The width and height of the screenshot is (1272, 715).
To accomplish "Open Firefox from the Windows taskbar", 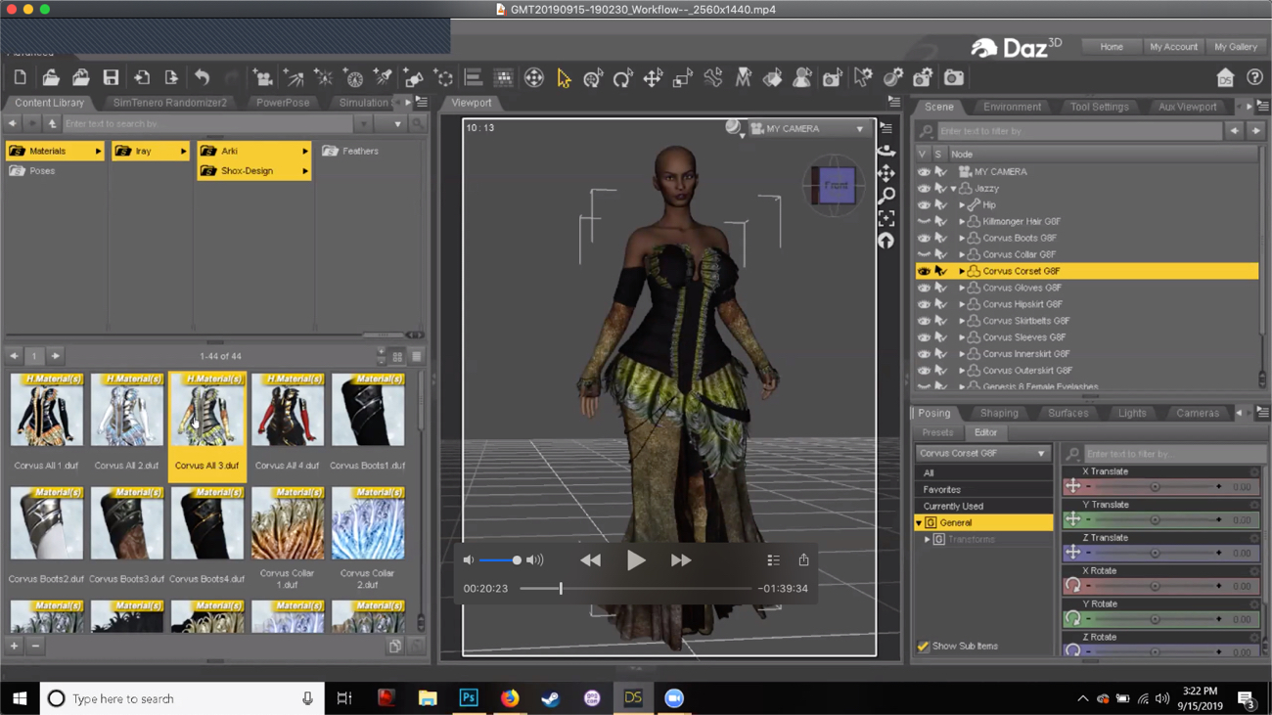I will [510, 698].
